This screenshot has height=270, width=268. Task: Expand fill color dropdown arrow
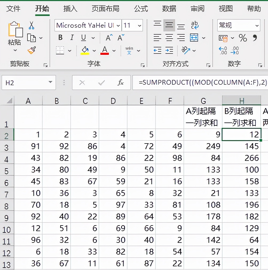tap(94, 51)
